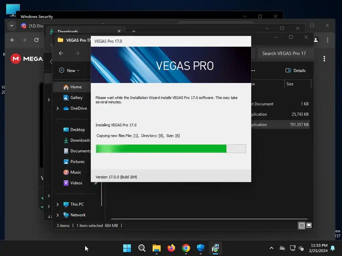
Task: Select the Downloads window tab
Action: (87, 31)
